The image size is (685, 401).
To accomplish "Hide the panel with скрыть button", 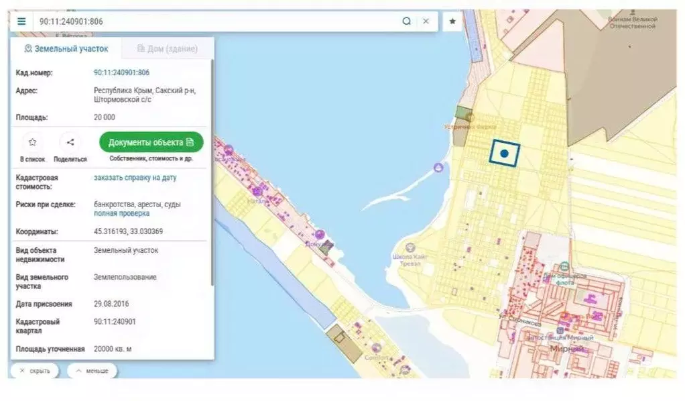I will (35, 371).
